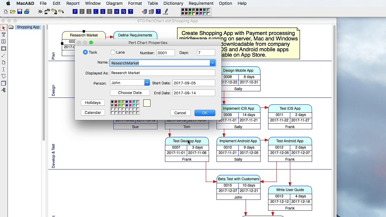Click the Choose Date button
This screenshot has height=217, width=386.
point(130,93)
